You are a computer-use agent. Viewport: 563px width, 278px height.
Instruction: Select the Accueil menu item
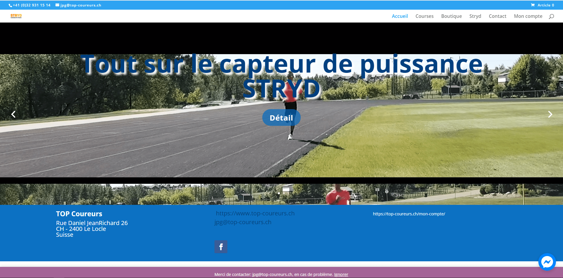400,16
